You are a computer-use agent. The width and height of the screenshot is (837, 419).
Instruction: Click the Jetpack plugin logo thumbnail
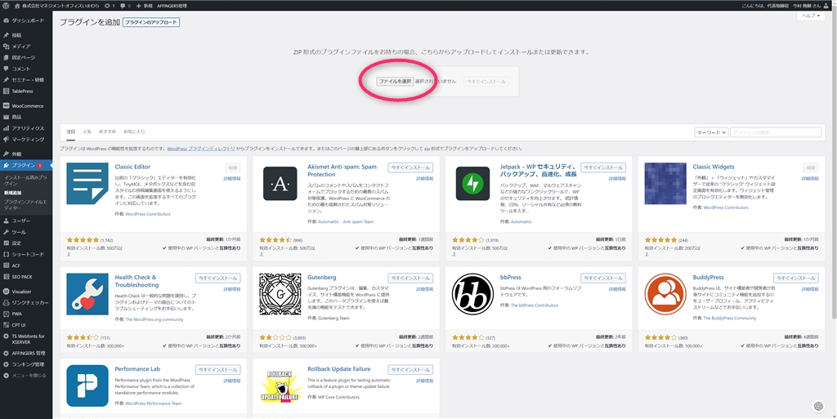click(472, 184)
